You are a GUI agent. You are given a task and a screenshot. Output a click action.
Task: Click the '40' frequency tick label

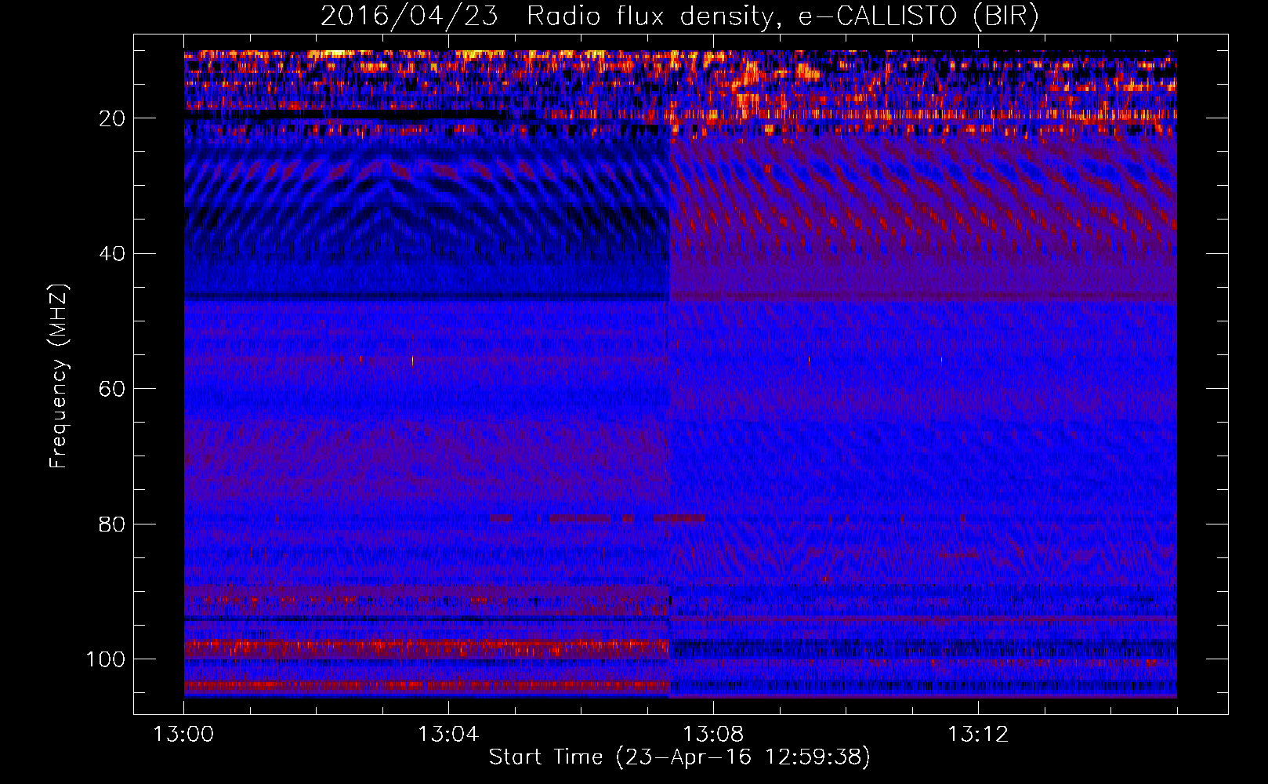112,253
